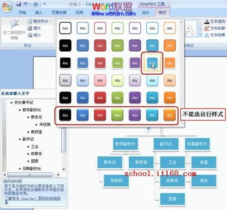Choose last-row beveled orange Abc style
Image resolution: width=227 pixels, height=210 pixels.
(x=170, y=115)
